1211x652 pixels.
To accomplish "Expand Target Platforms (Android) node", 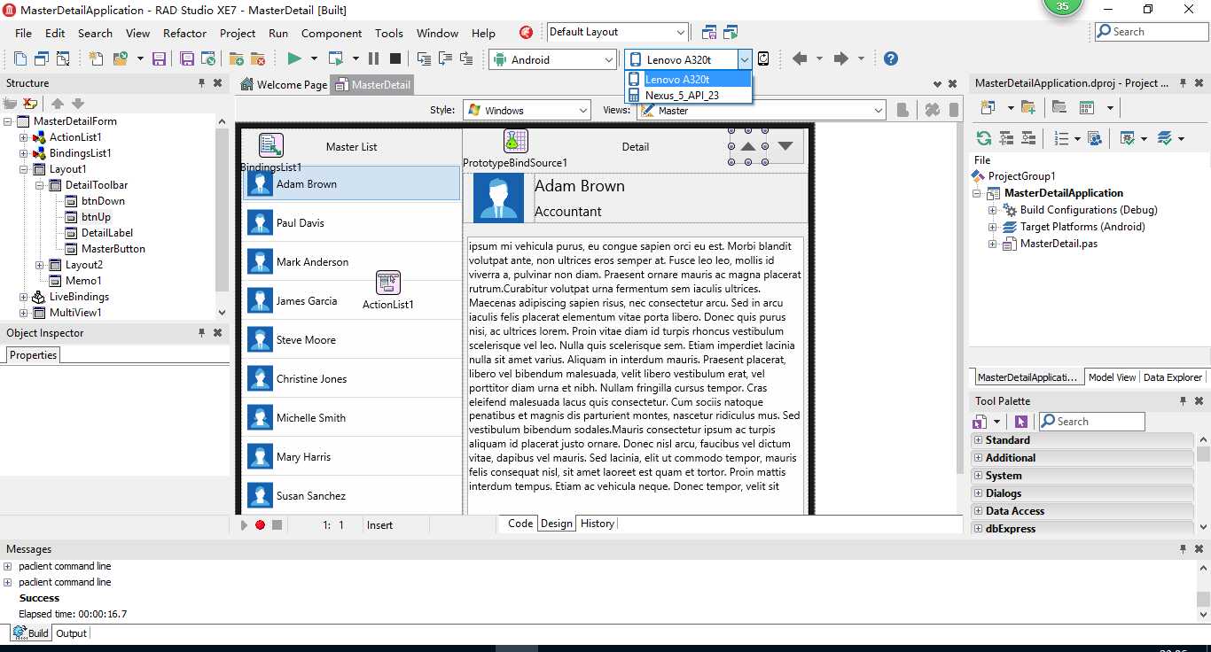I will click(x=993, y=227).
